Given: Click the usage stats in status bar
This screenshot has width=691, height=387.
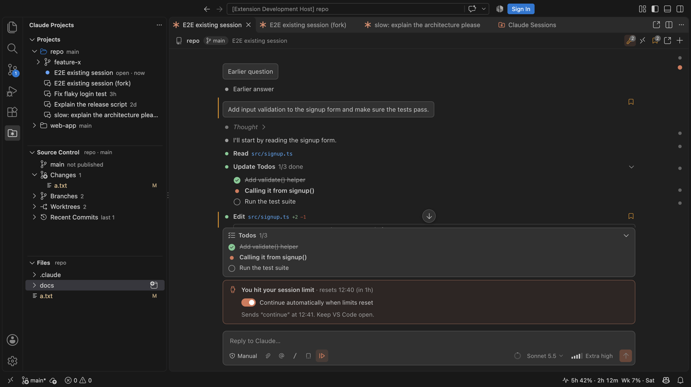Looking at the screenshot, I should coord(608,380).
